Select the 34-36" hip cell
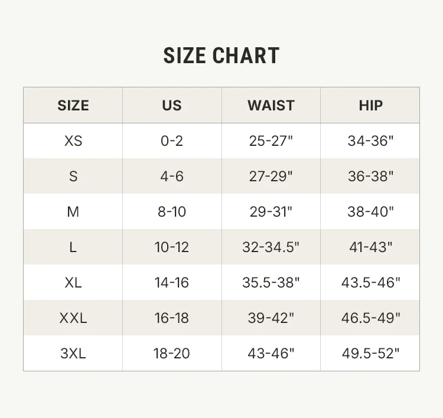443x418 pixels. [x=370, y=141]
